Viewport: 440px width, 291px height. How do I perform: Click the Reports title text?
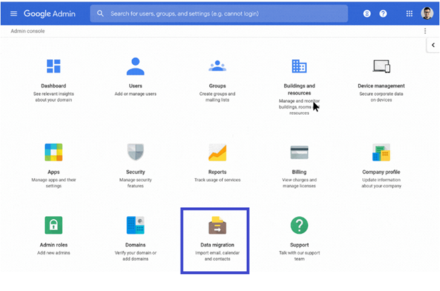[217, 172]
